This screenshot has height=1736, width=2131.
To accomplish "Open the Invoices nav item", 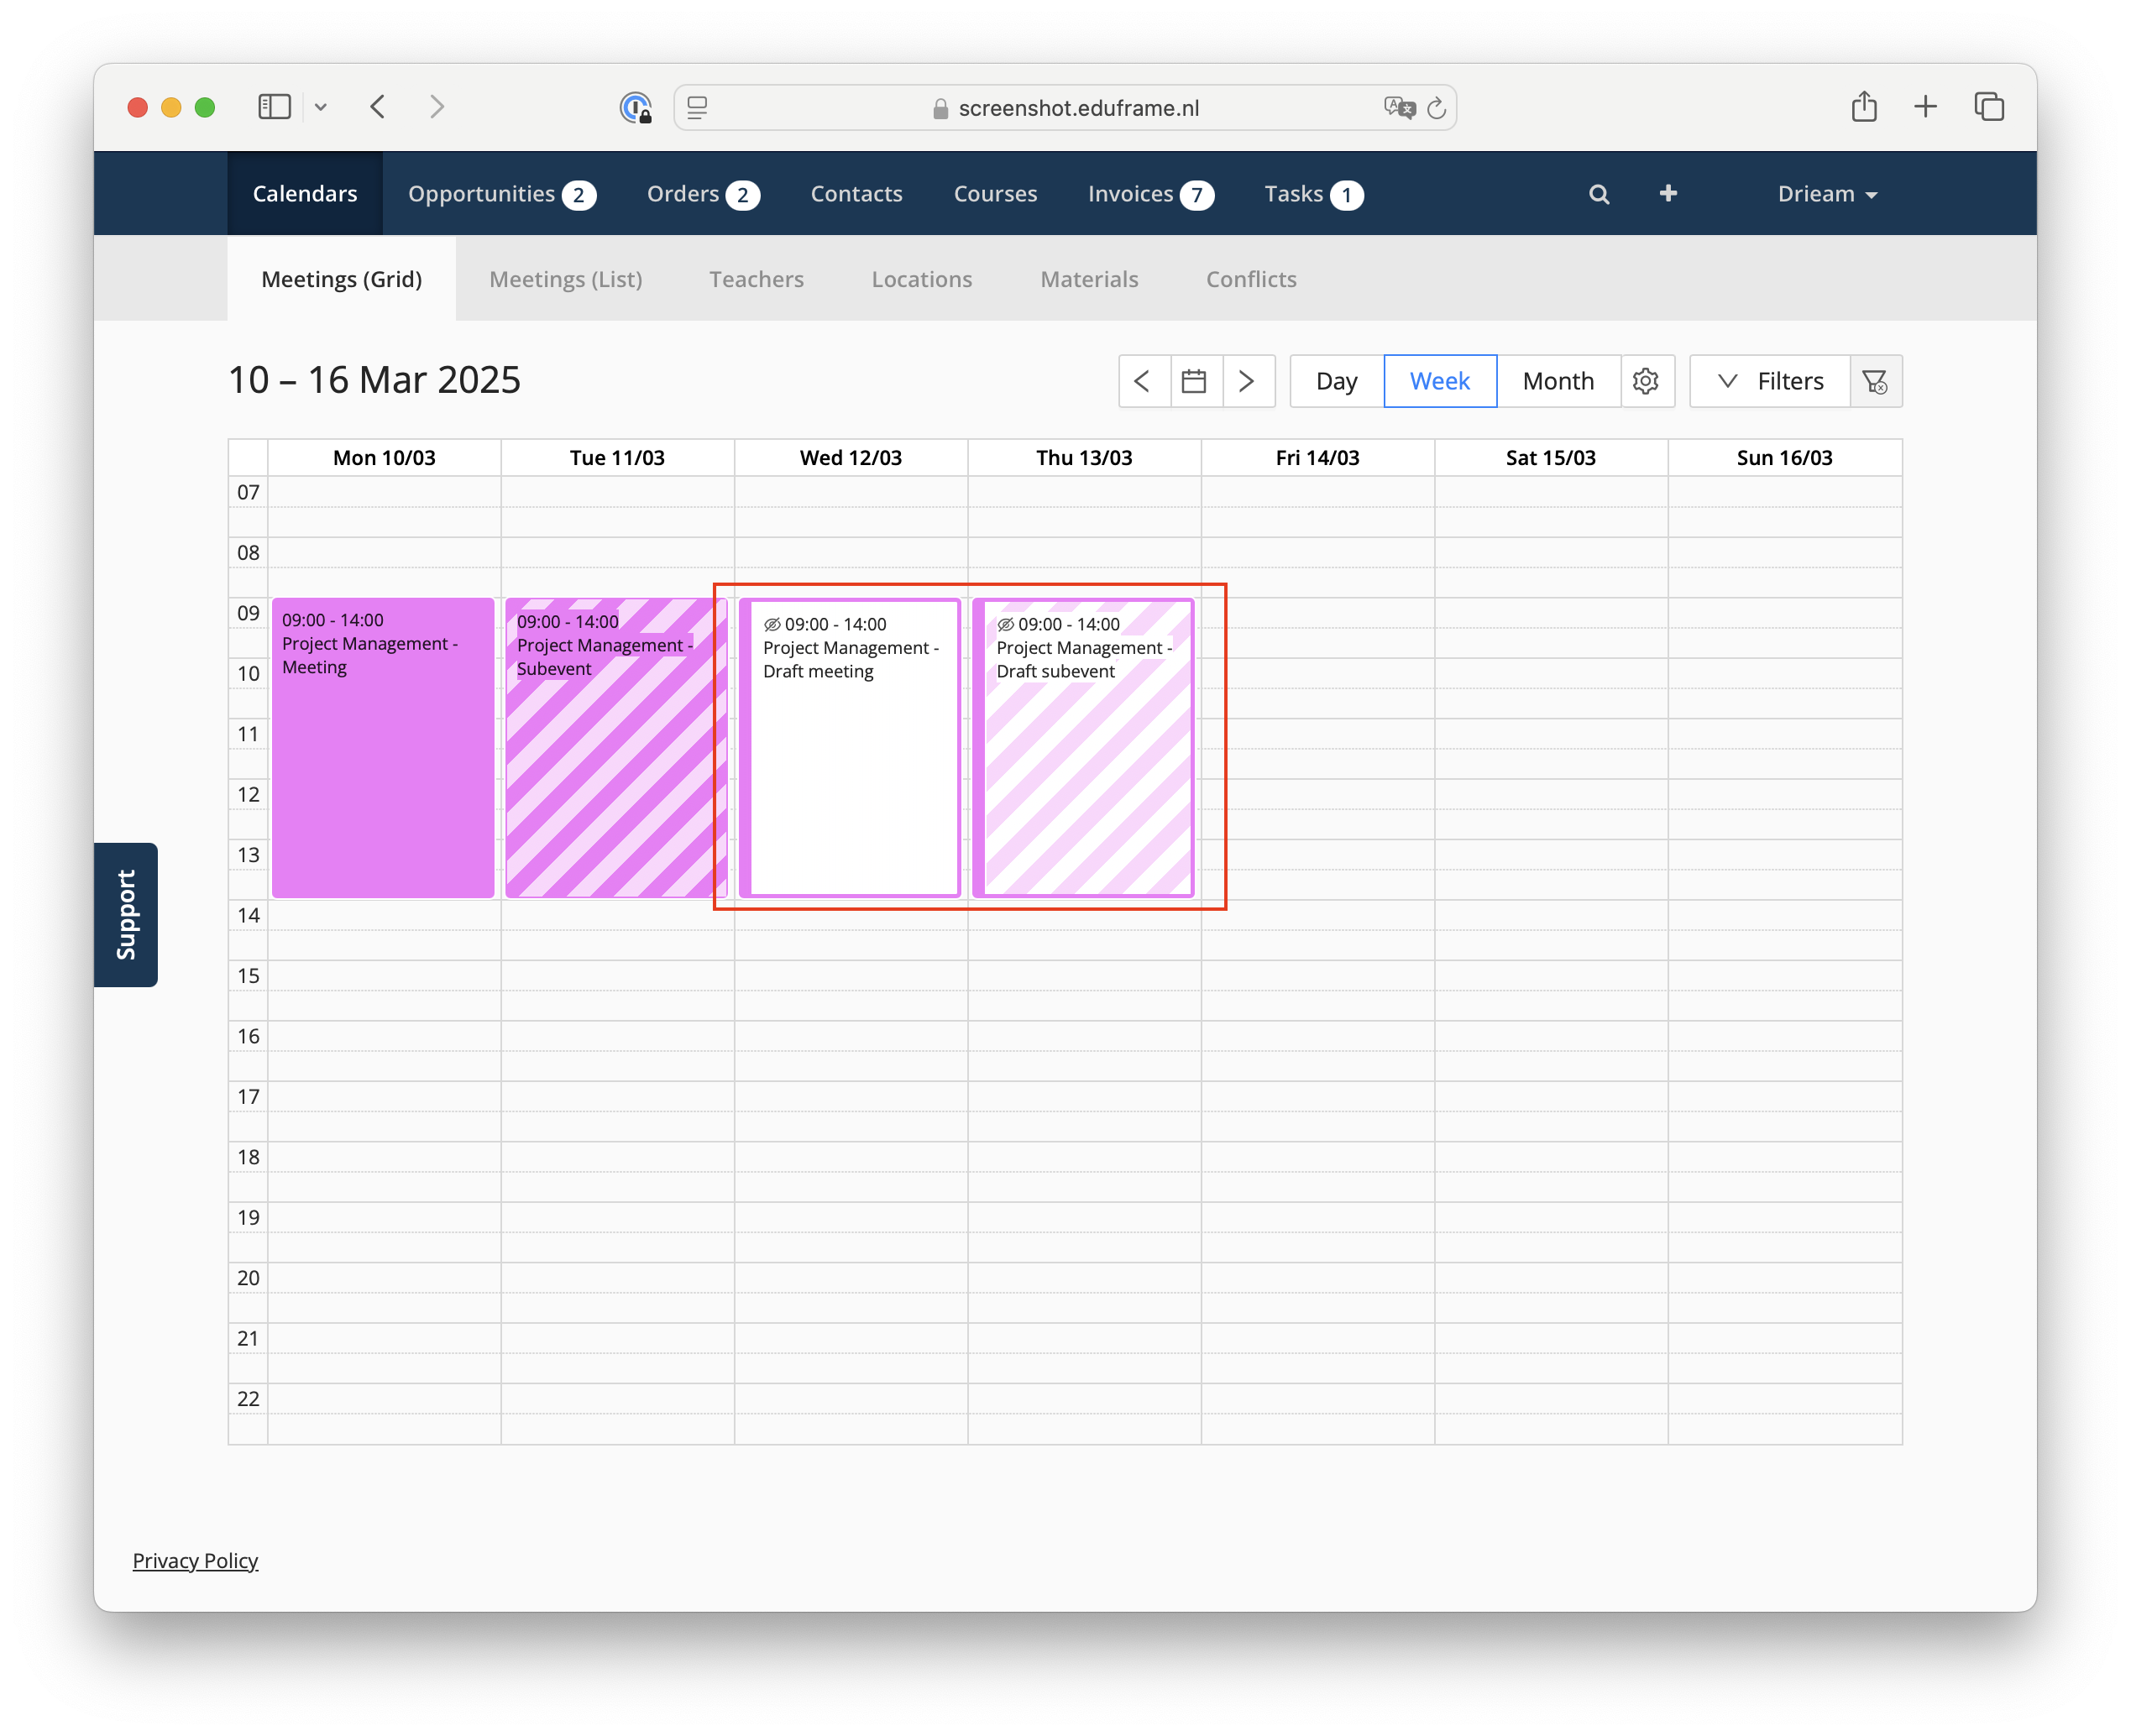I will [1150, 193].
